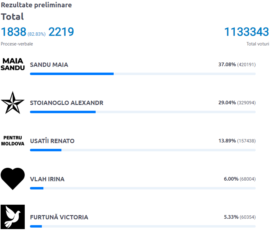Viewport: 271px width, 241px height.
Task: Click the Procese-verbale label
Action: tap(17, 44)
